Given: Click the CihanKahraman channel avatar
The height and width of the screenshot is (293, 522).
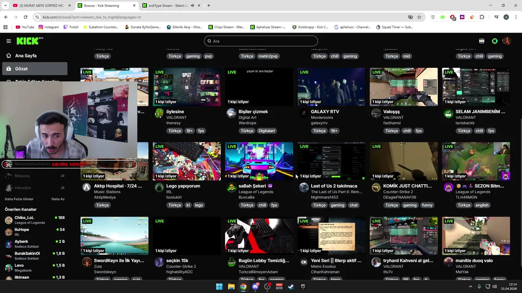Looking at the screenshot, I should (x=304, y=262).
